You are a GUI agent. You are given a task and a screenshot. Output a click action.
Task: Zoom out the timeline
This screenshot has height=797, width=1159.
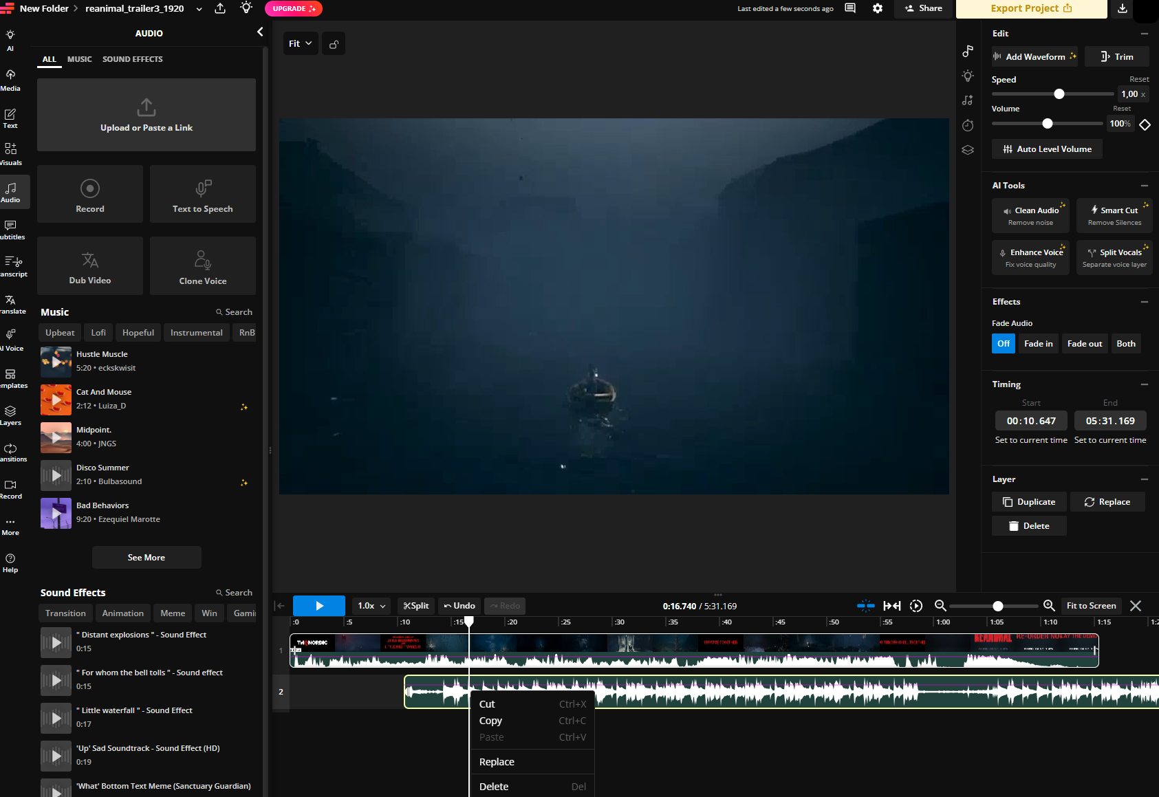coord(940,606)
